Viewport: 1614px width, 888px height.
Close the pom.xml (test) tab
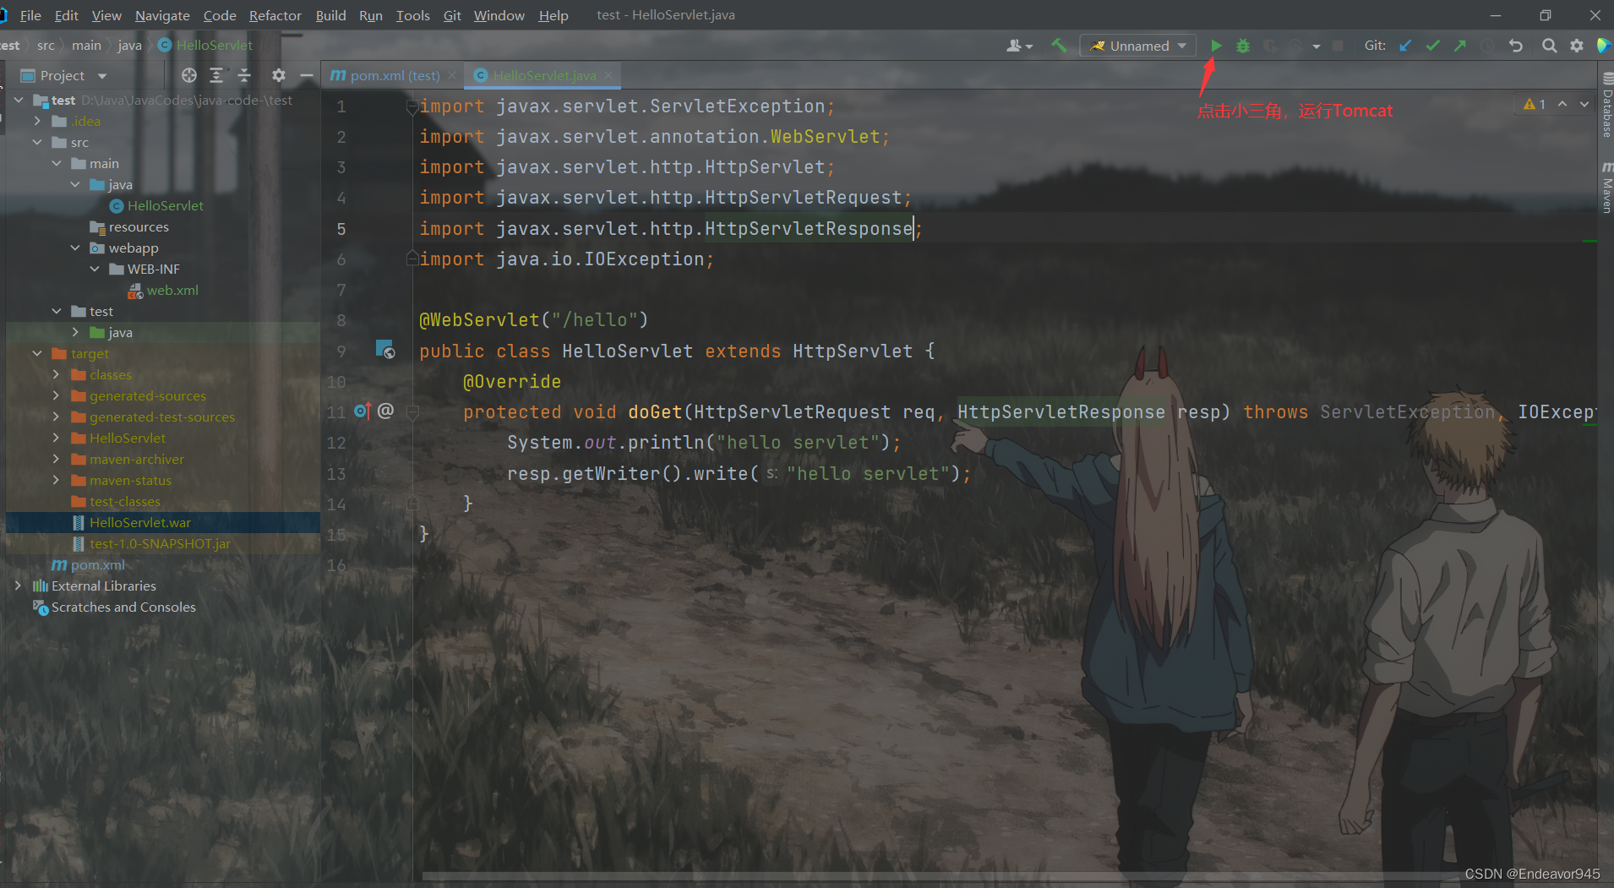click(x=452, y=75)
